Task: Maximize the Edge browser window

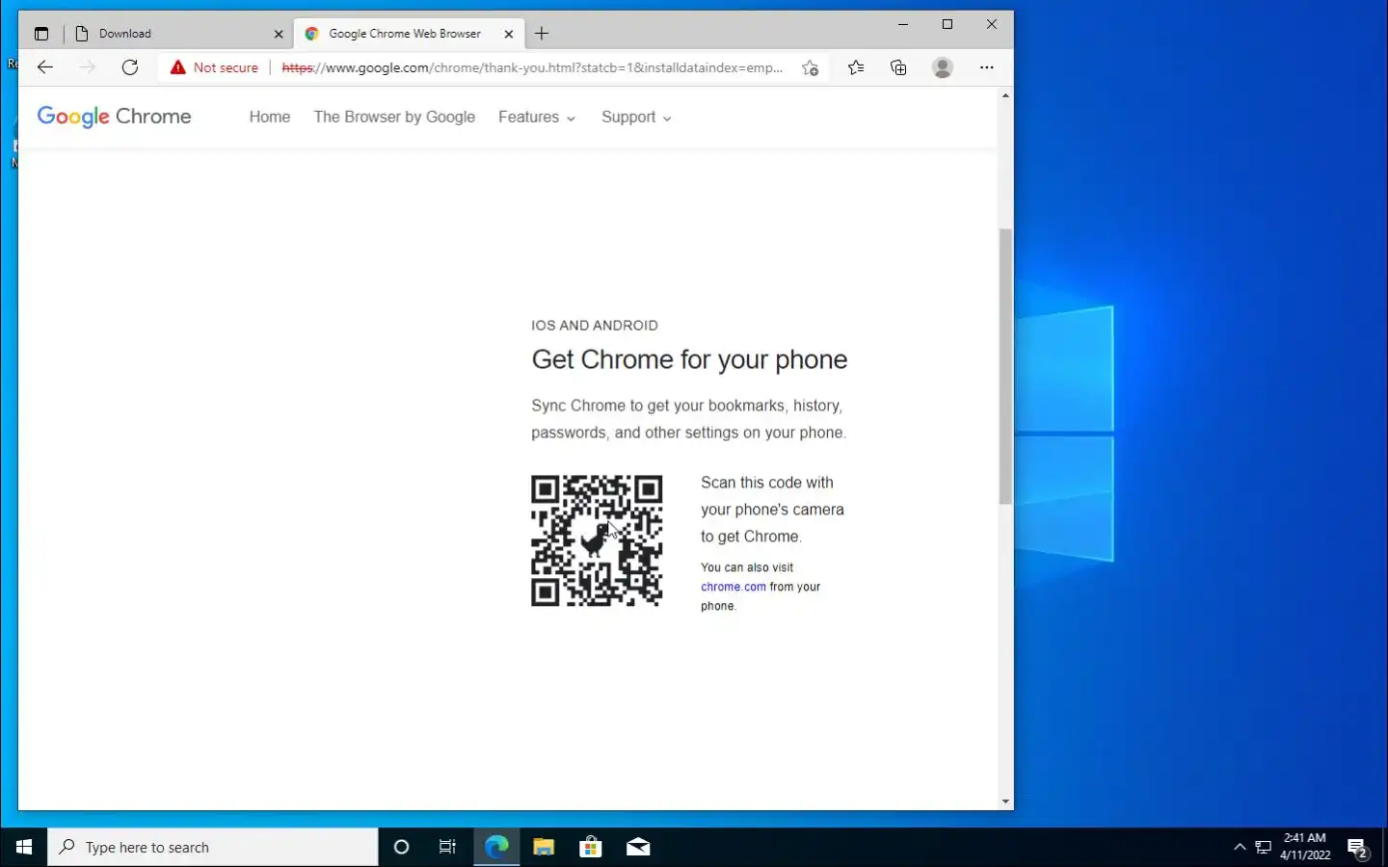Action: tap(948, 24)
